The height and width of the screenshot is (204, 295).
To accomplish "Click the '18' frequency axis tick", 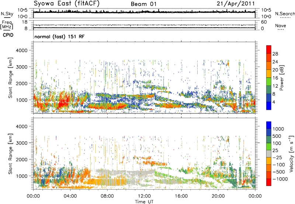I will coord(25,22).
